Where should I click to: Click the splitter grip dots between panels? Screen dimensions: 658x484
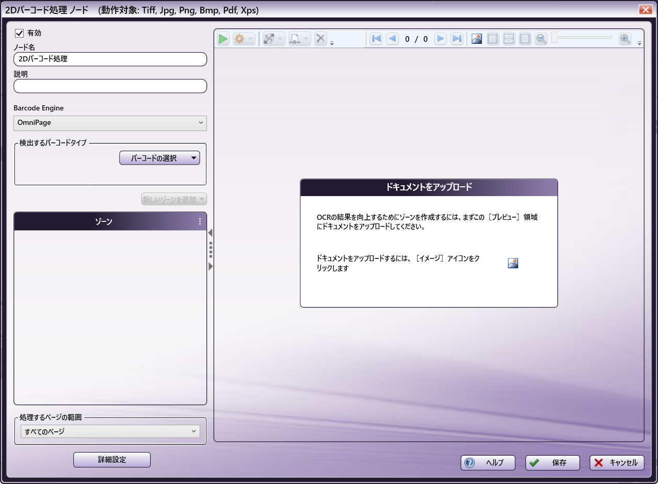click(211, 250)
